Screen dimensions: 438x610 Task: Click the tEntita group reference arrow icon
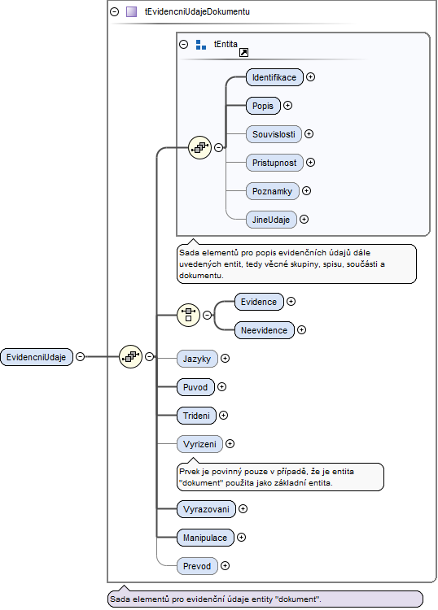click(243, 53)
